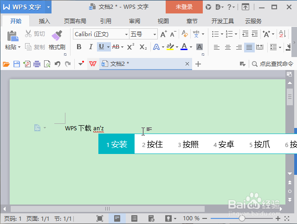
Task: Toggle Bold formatting
Action: click(79, 46)
